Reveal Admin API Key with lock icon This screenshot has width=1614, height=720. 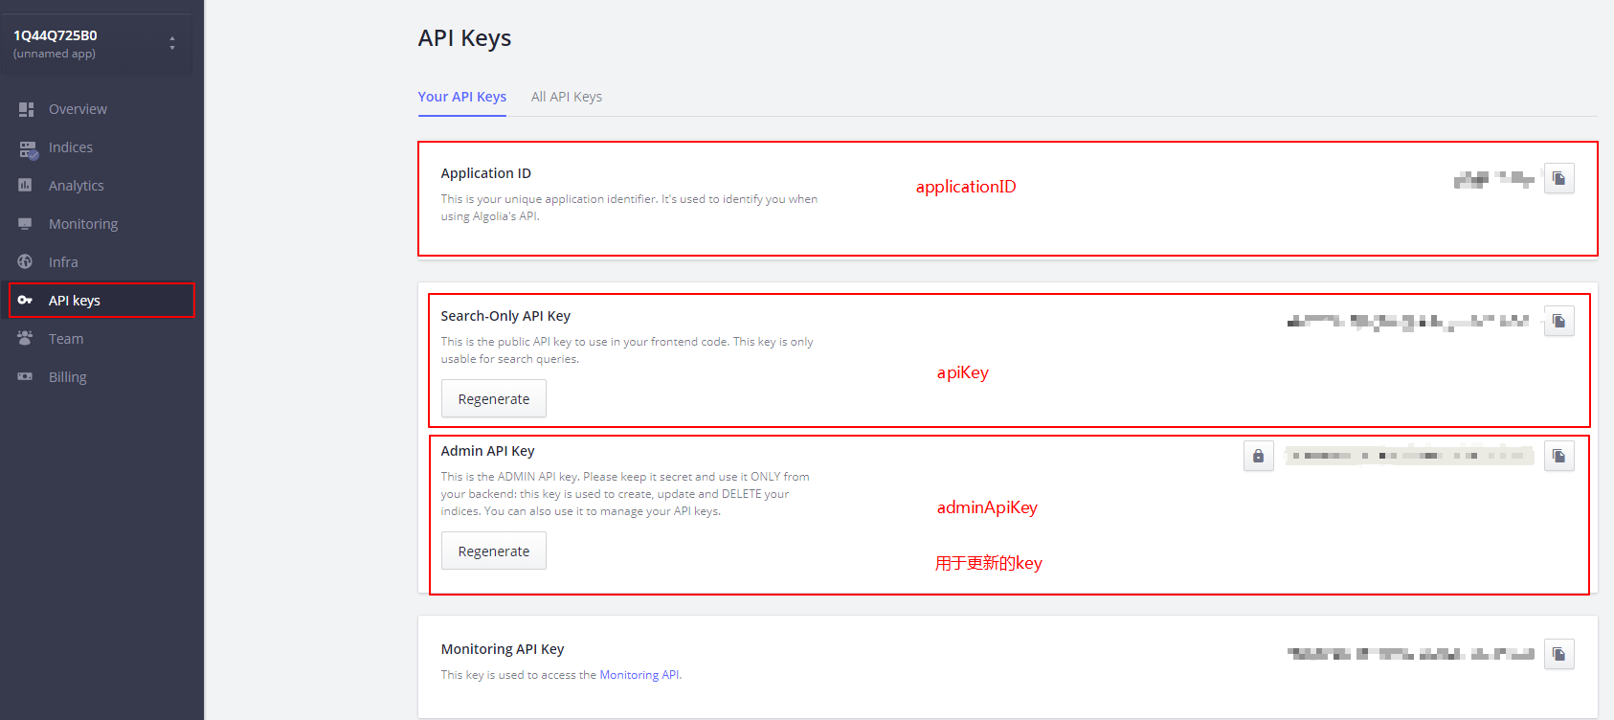(x=1258, y=457)
